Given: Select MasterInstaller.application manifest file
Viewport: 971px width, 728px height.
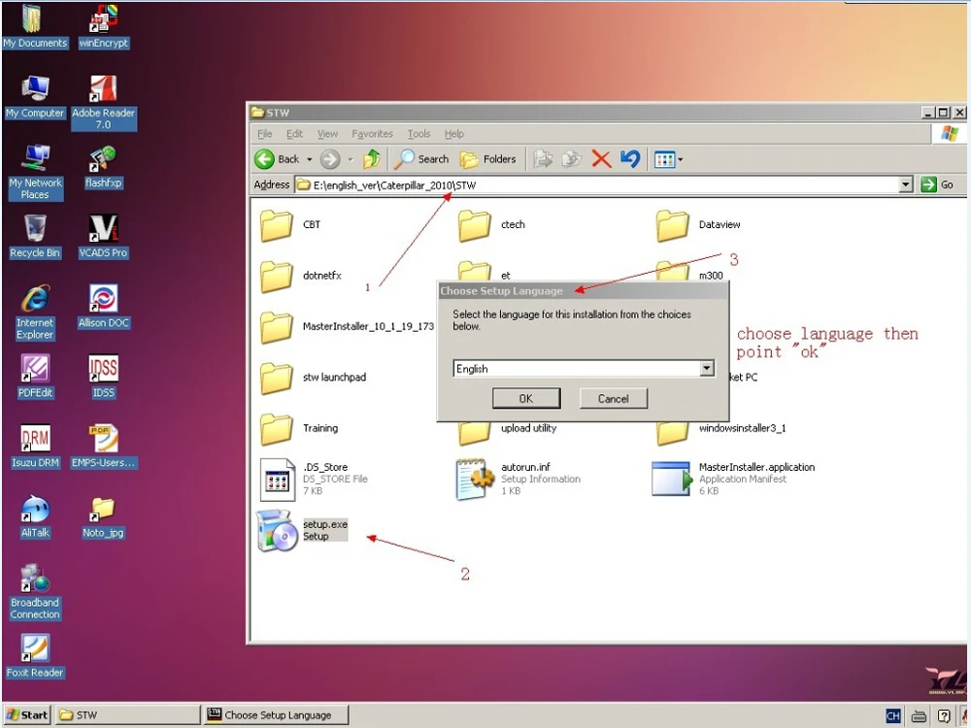Looking at the screenshot, I should point(734,480).
